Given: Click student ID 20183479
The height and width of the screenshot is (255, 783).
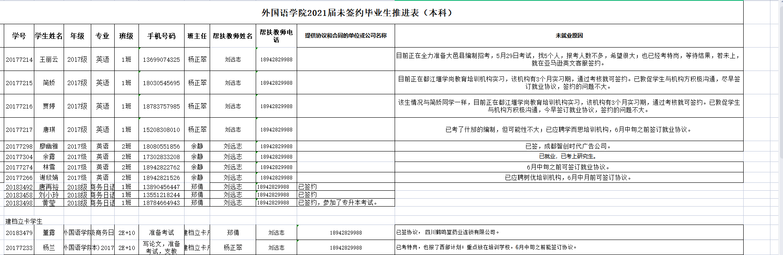Looking at the screenshot, I should point(19,232).
